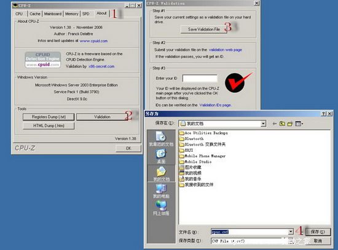Open the Mainboard tab
This screenshot has width=338, height=250.
(53, 14)
